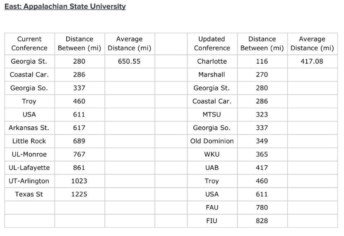Select the Marshall row cell
This screenshot has height=236, width=344.
click(x=212, y=75)
